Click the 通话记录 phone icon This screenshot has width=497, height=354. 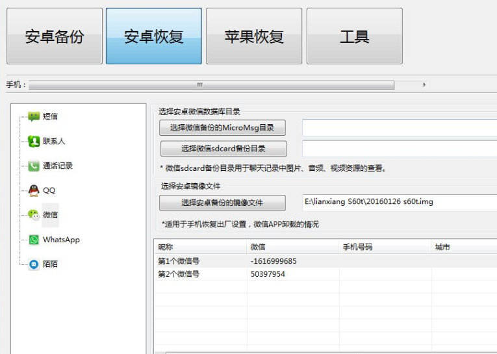coord(34,166)
